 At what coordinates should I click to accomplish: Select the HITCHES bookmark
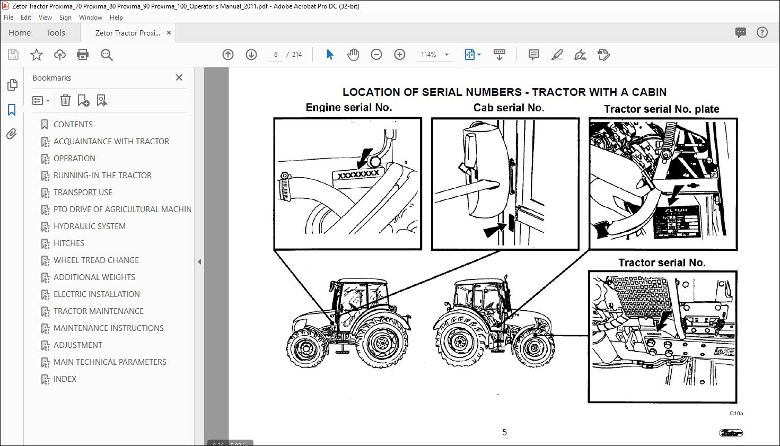coord(69,243)
